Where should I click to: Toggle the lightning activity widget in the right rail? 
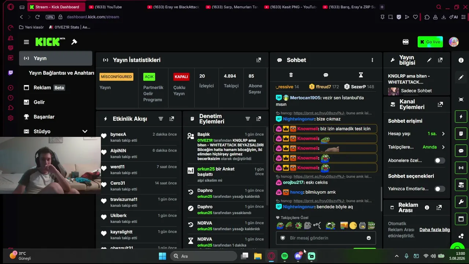(461, 117)
